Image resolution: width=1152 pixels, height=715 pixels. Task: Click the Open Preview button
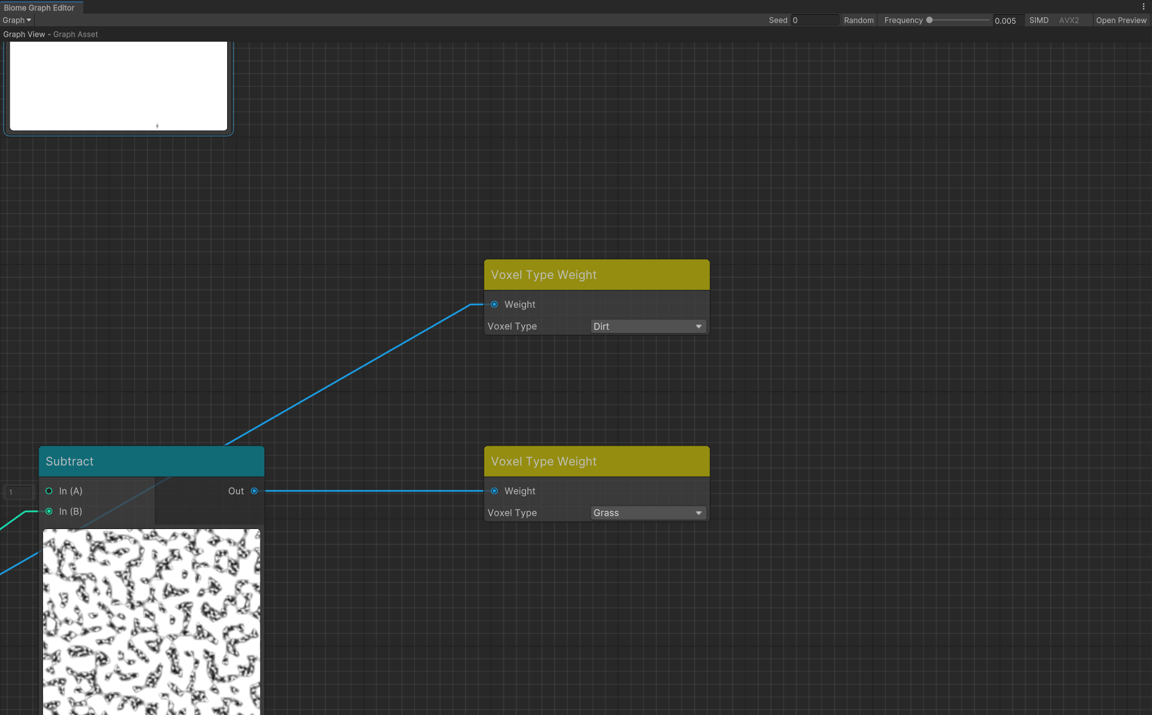point(1121,21)
